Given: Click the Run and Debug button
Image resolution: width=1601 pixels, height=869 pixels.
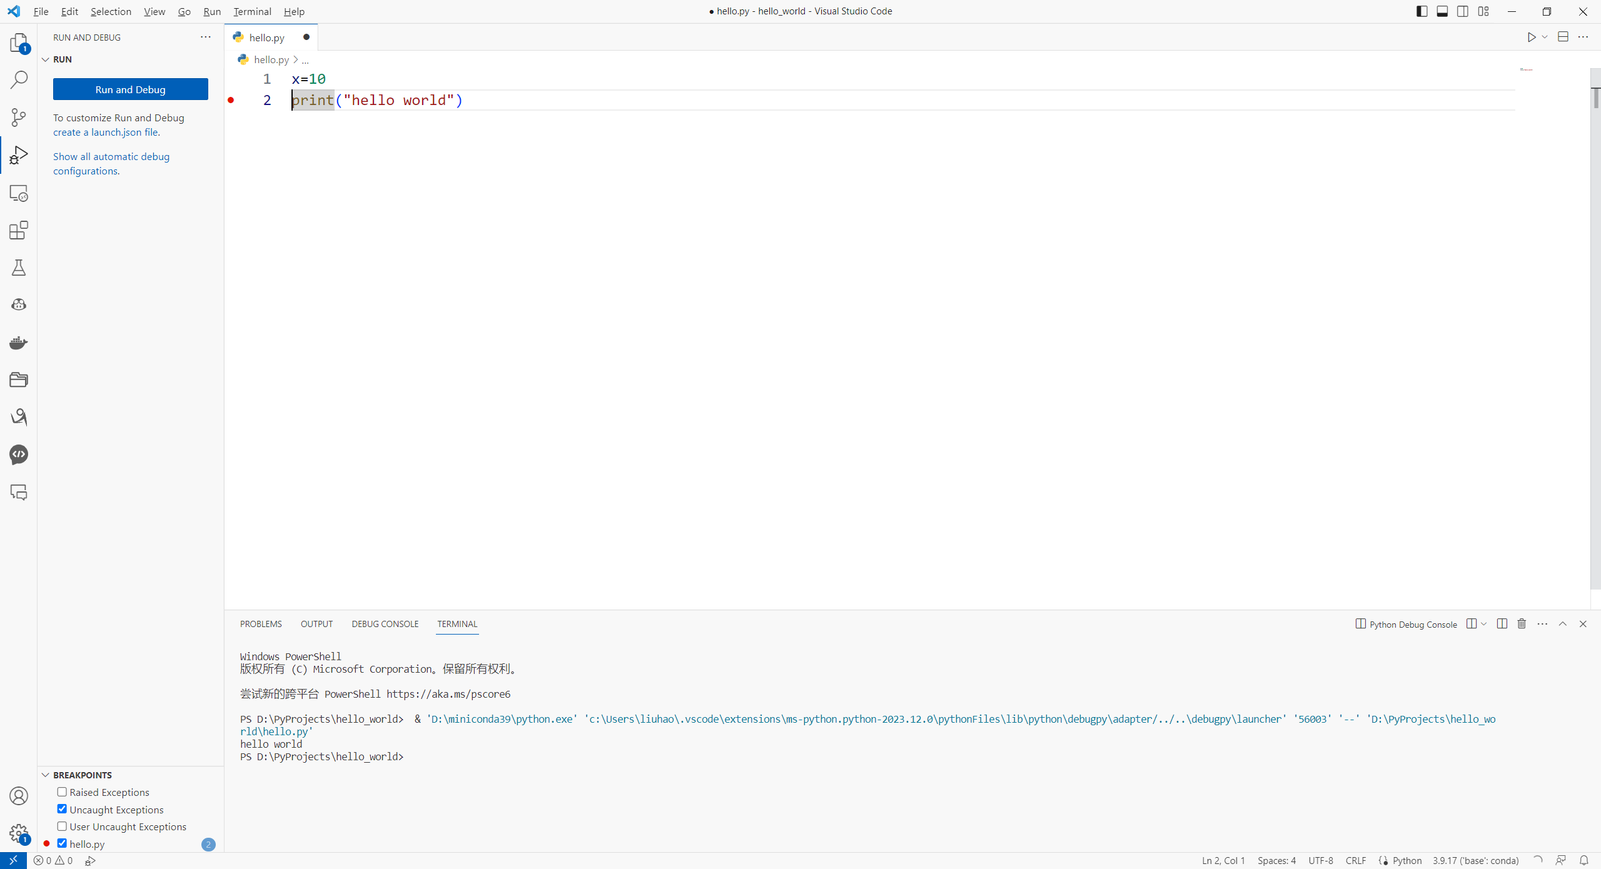Looking at the screenshot, I should pos(131,89).
